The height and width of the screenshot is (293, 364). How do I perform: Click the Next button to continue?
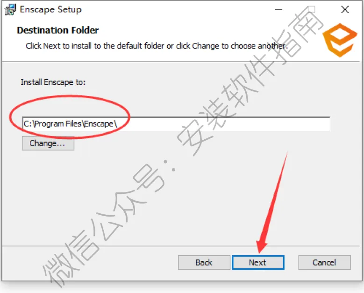(x=258, y=262)
